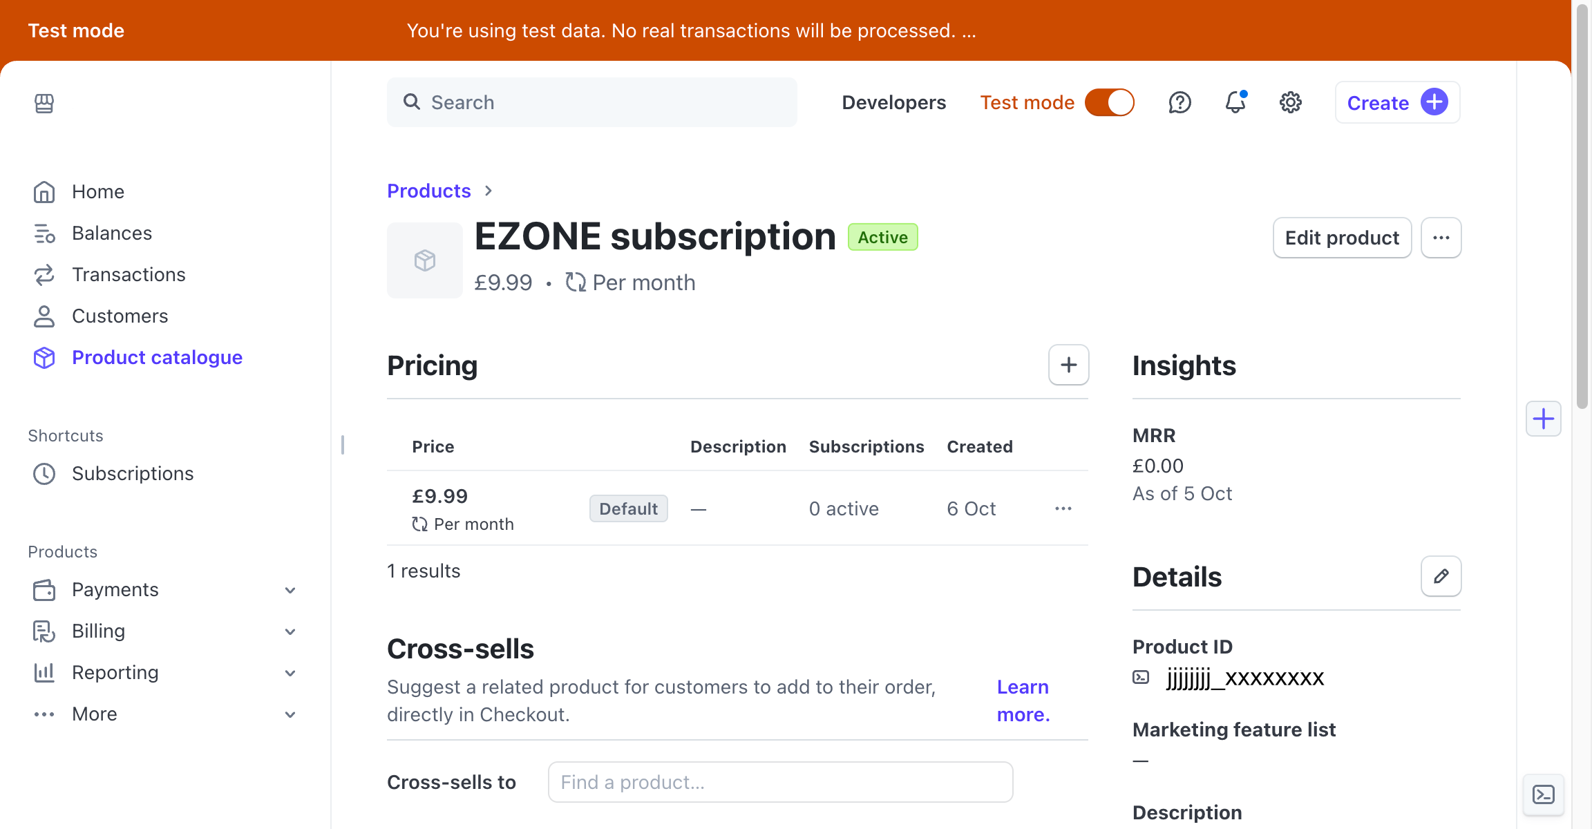Viewport: 1592px width, 829px height.
Task: Open the Developers menu
Action: tap(893, 102)
